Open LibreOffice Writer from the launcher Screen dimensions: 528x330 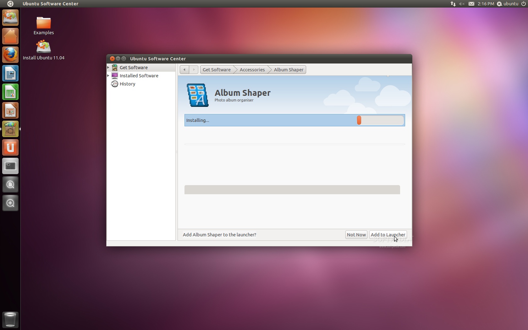(10, 73)
